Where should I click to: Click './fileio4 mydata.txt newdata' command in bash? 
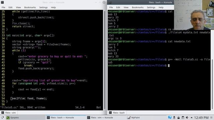coord(189,32)
